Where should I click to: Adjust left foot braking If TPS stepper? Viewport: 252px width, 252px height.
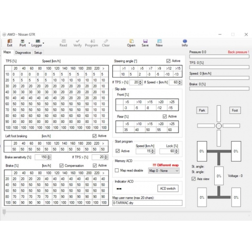pos(106,157)
